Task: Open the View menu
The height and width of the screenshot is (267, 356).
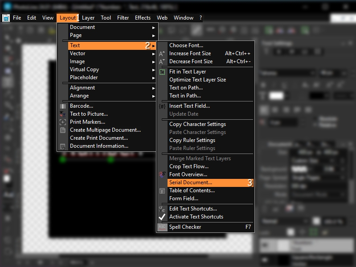Action: pyautogui.click(x=48, y=18)
